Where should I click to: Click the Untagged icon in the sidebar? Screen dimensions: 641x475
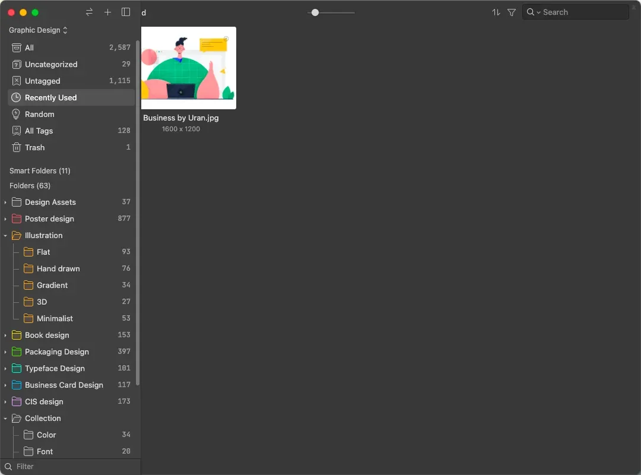coord(17,81)
